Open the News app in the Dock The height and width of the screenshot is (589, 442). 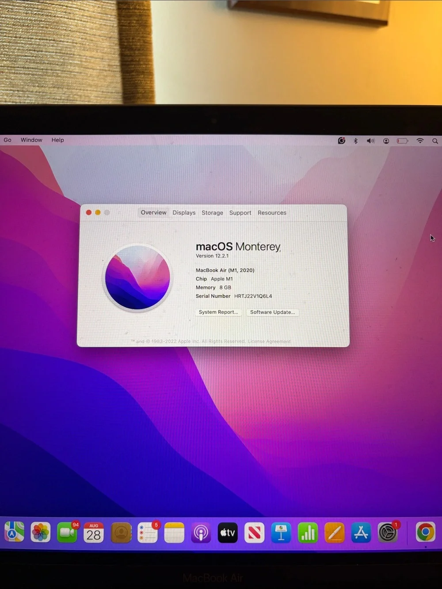(254, 532)
